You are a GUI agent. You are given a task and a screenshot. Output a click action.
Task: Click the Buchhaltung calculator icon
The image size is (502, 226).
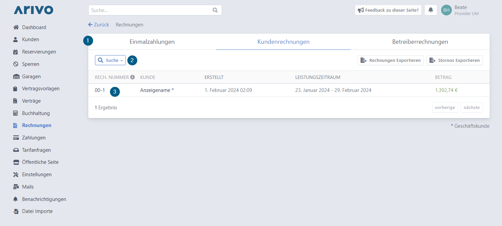pyautogui.click(x=16, y=113)
